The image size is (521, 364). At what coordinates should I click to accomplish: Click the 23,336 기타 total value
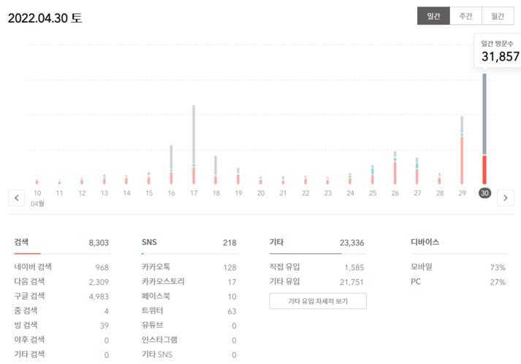click(x=351, y=243)
